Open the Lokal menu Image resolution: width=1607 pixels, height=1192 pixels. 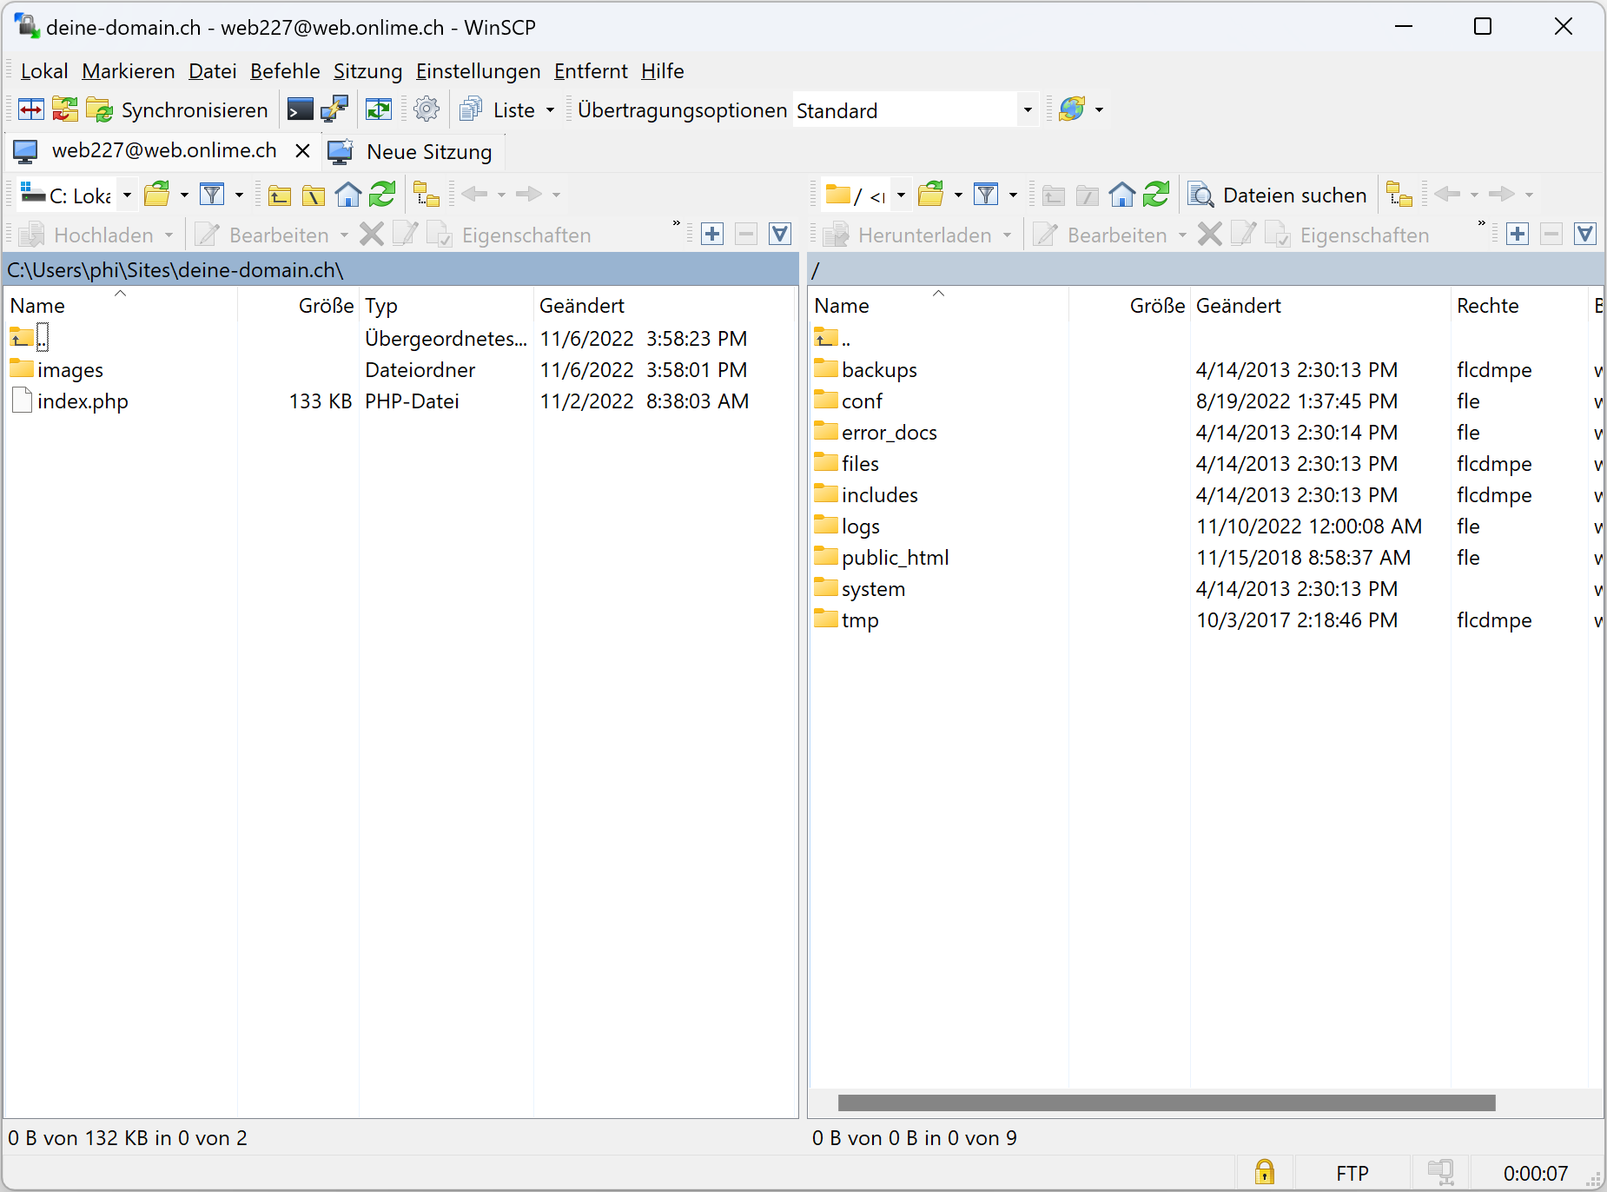(x=44, y=71)
